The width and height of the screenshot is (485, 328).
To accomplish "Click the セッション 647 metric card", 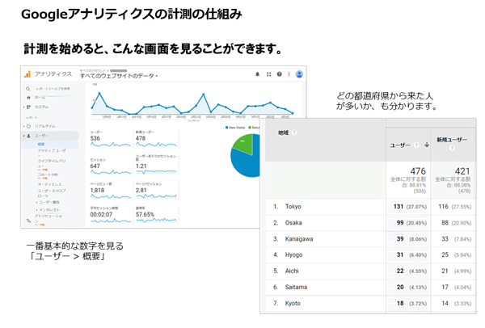I will [x=111, y=166].
